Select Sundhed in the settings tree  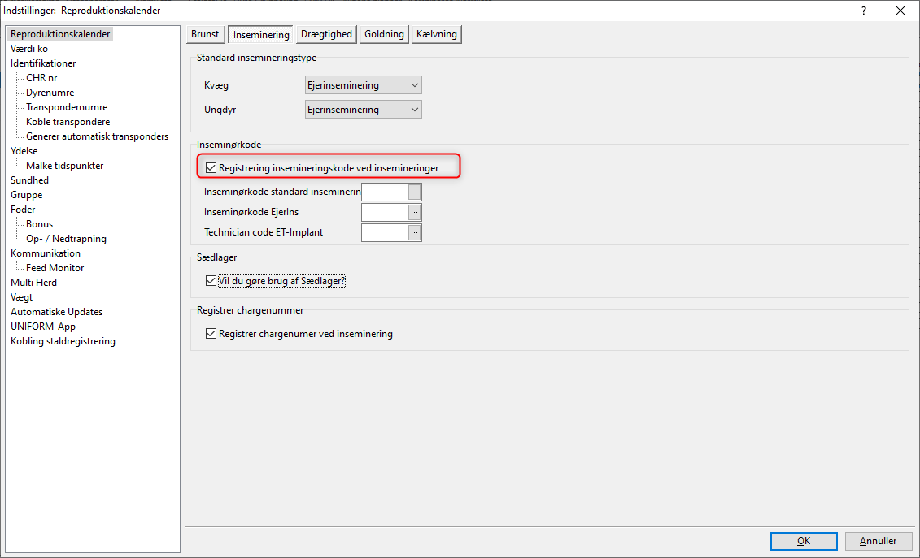pyautogui.click(x=30, y=180)
